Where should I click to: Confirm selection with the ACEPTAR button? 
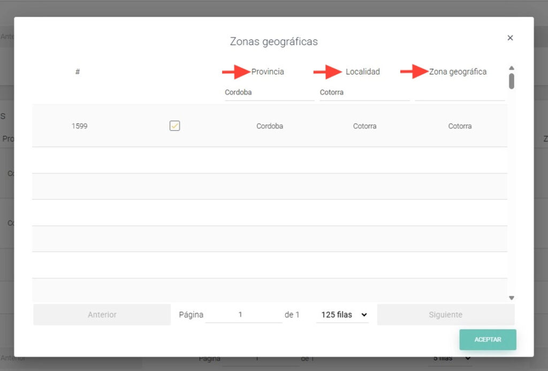click(488, 339)
